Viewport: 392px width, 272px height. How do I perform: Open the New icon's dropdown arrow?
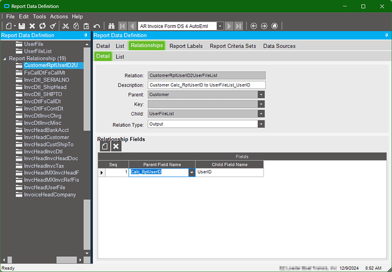15,26
